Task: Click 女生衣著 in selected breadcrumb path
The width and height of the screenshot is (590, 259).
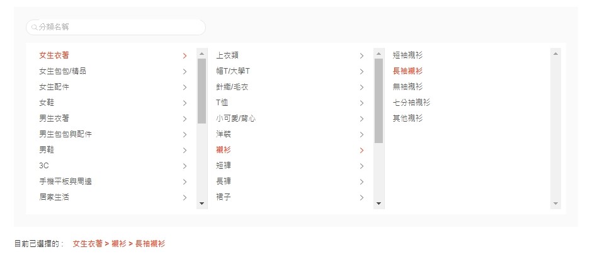Action: tap(88, 243)
